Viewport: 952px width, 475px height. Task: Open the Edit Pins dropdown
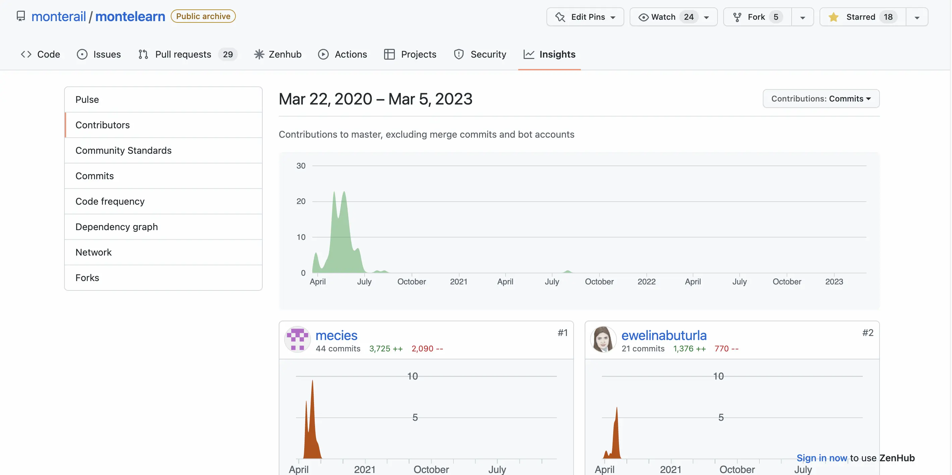[x=585, y=17]
